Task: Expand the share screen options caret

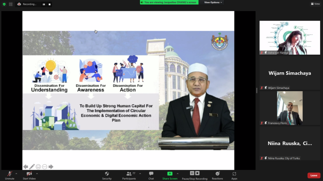Action: [178, 173]
